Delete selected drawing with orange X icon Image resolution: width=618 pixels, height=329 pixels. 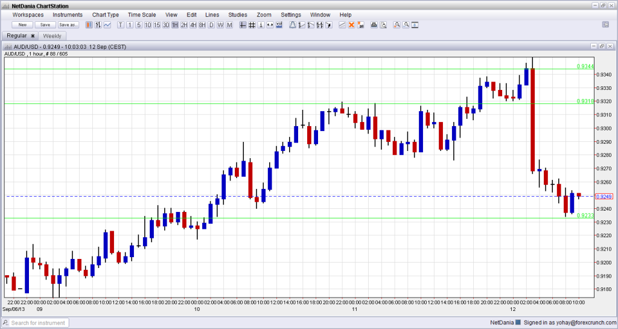(x=351, y=25)
